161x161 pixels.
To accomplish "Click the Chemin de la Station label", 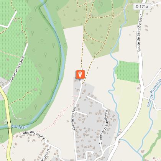I will click(17, 69).
